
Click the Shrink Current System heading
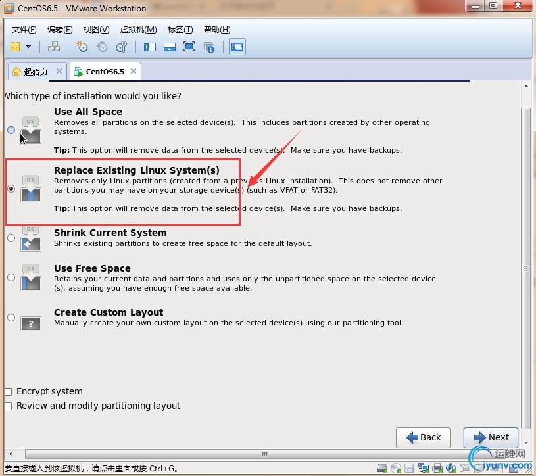click(x=110, y=233)
